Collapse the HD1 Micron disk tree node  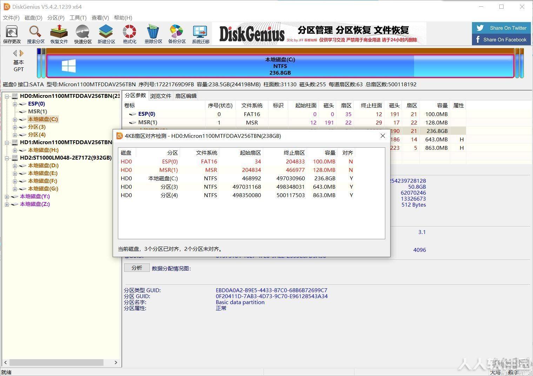[x=7, y=142]
